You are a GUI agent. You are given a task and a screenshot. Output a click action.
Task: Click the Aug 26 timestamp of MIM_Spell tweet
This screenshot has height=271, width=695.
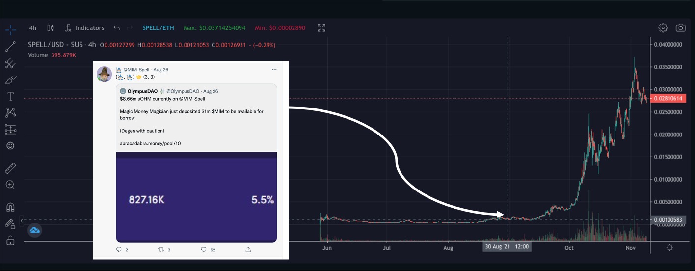click(x=160, y=70)
